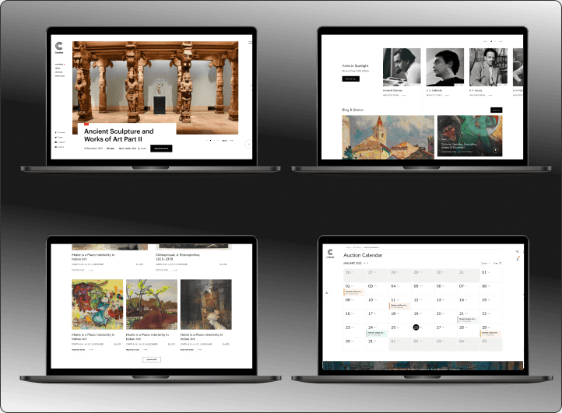The width and height of the screenshot is (562, 413).
Task: Open the filter control above the calendar grid
Action: [x=497, y=263]
